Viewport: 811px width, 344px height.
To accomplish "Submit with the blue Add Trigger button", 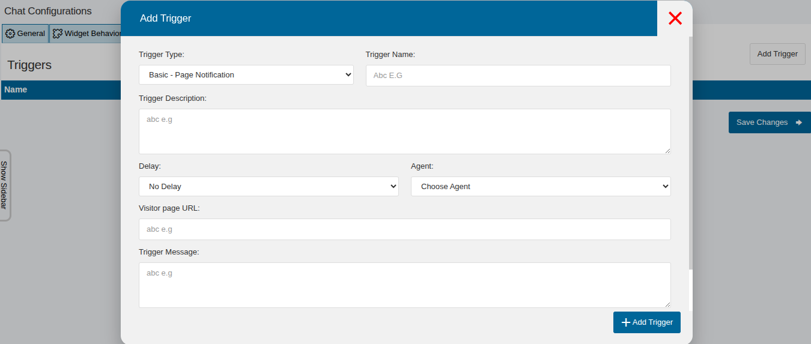I will [x=647, y=322].
